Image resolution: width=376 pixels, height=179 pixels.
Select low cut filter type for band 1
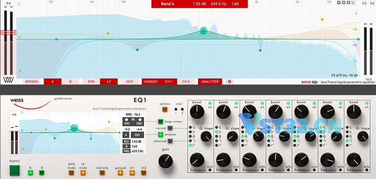tap(191, 145)
